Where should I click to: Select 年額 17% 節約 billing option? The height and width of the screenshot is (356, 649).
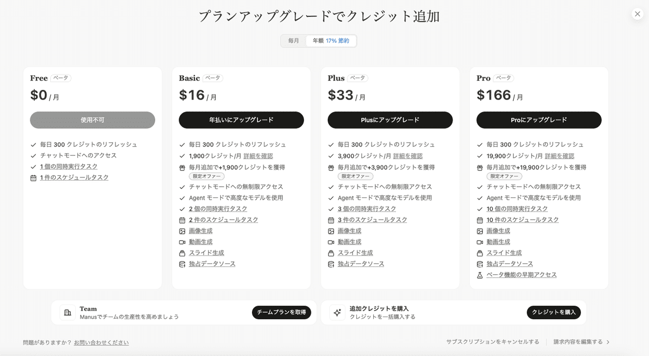pos(330,41)
